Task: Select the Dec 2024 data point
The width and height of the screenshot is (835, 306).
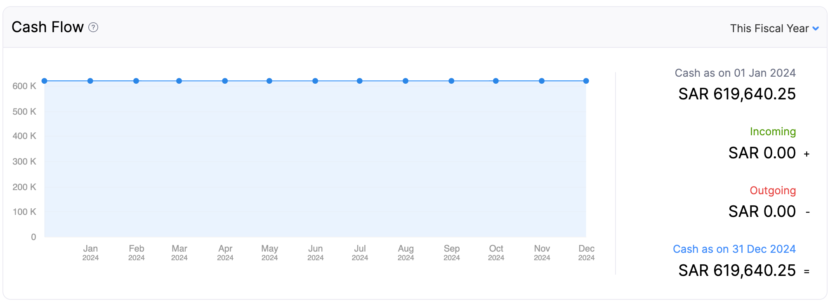Action: 586,80
